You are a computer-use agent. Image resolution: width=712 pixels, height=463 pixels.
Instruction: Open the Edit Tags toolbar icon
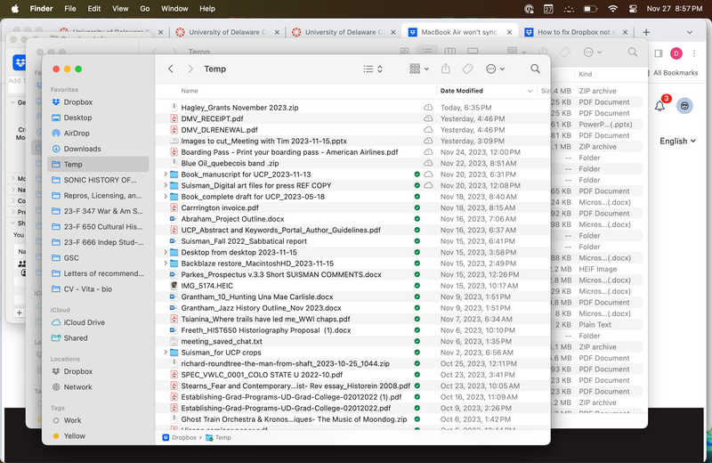pos(468,69)
